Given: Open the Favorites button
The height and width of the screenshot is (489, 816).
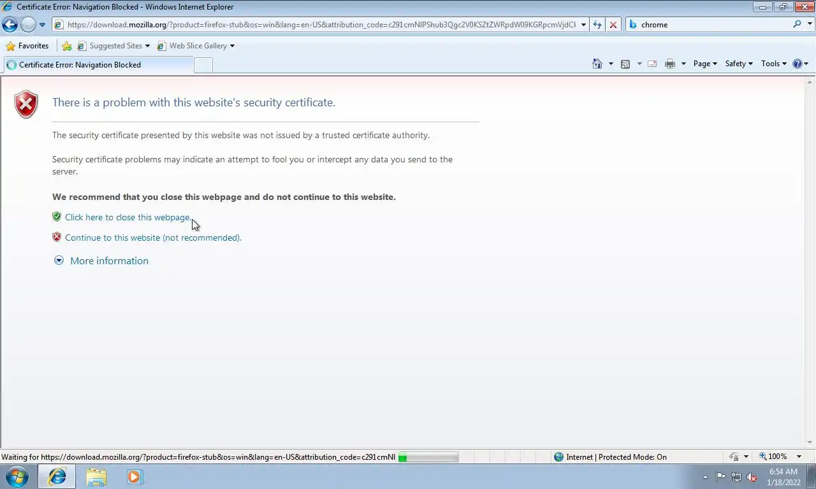Looking at the screenshot, I should (27, 46).
